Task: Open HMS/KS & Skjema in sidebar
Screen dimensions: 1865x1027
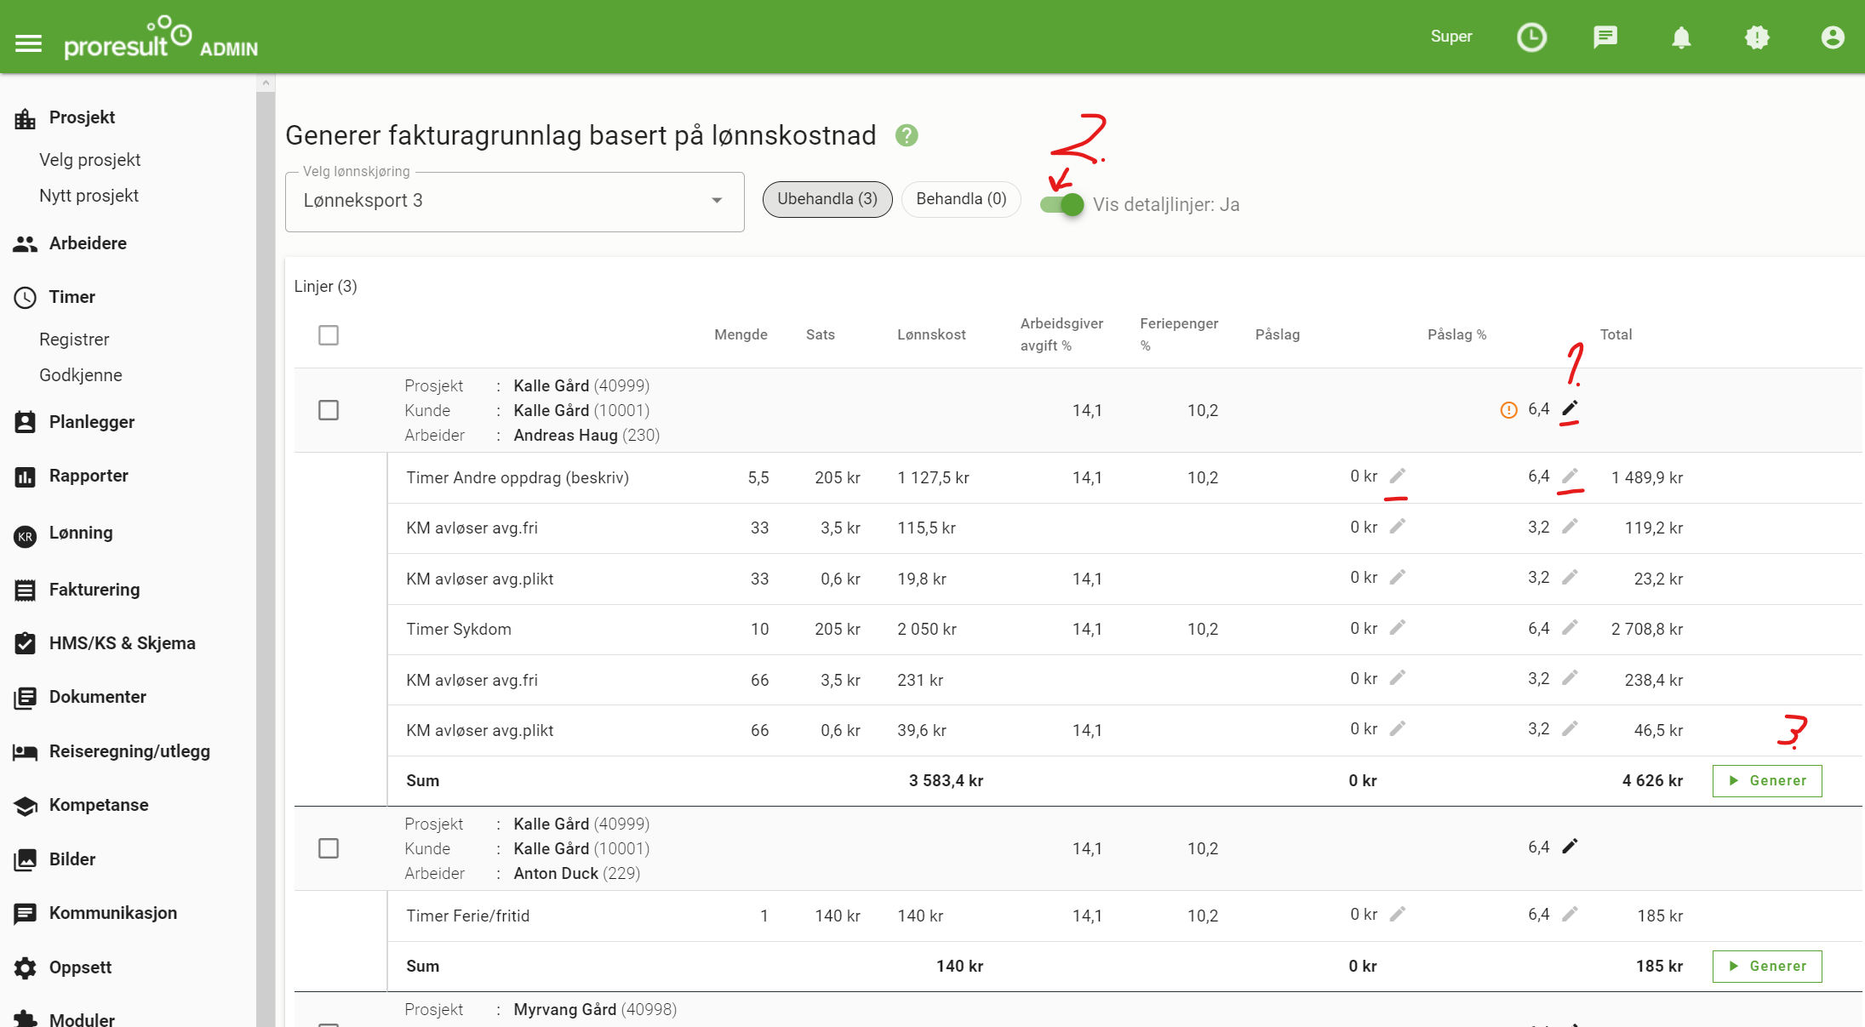Action: coord(123,643)
